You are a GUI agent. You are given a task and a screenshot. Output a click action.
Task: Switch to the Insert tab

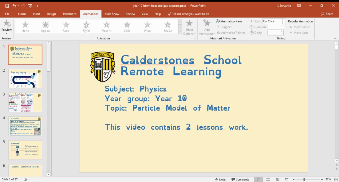[x=37, y=14]
